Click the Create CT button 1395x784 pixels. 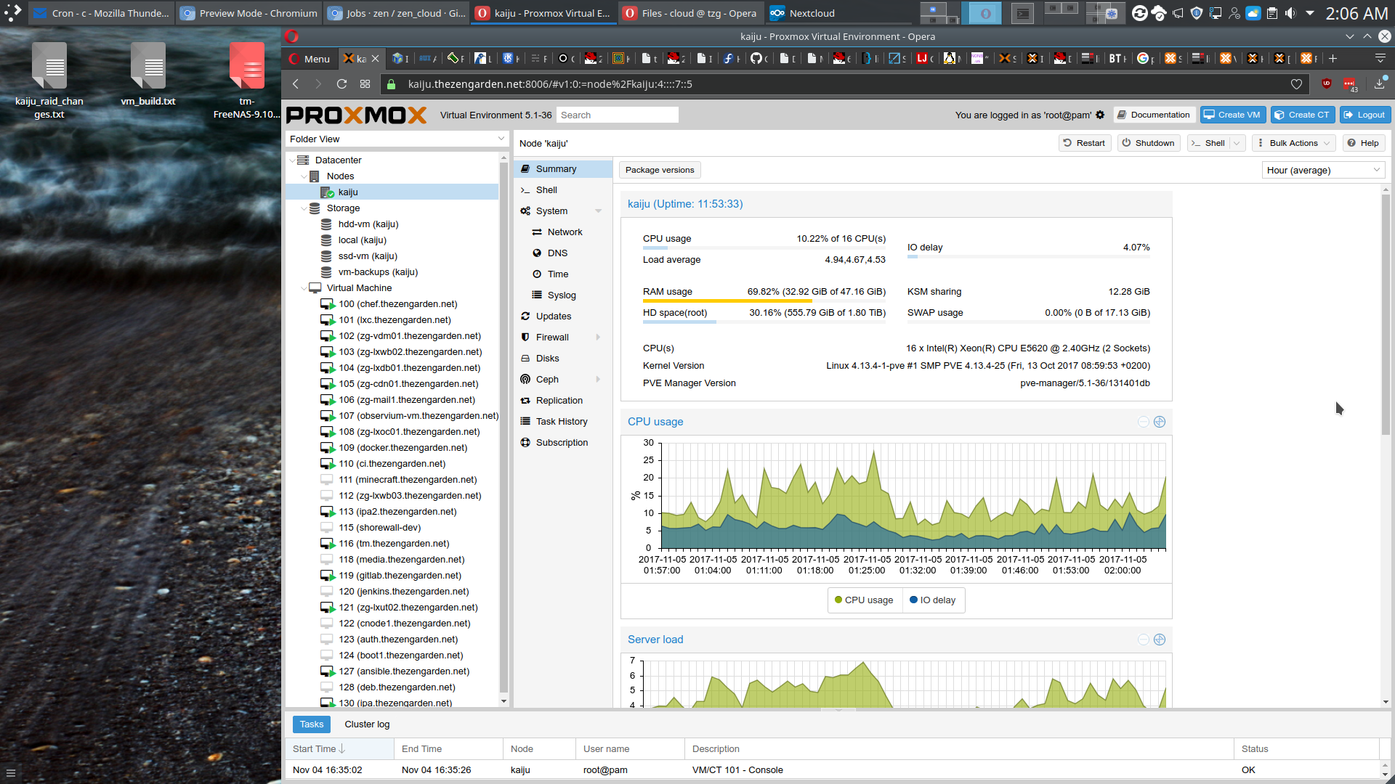1303,115
